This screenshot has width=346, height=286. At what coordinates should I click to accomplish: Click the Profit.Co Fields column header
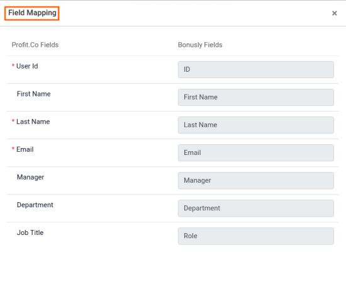(x=35, y=45)
